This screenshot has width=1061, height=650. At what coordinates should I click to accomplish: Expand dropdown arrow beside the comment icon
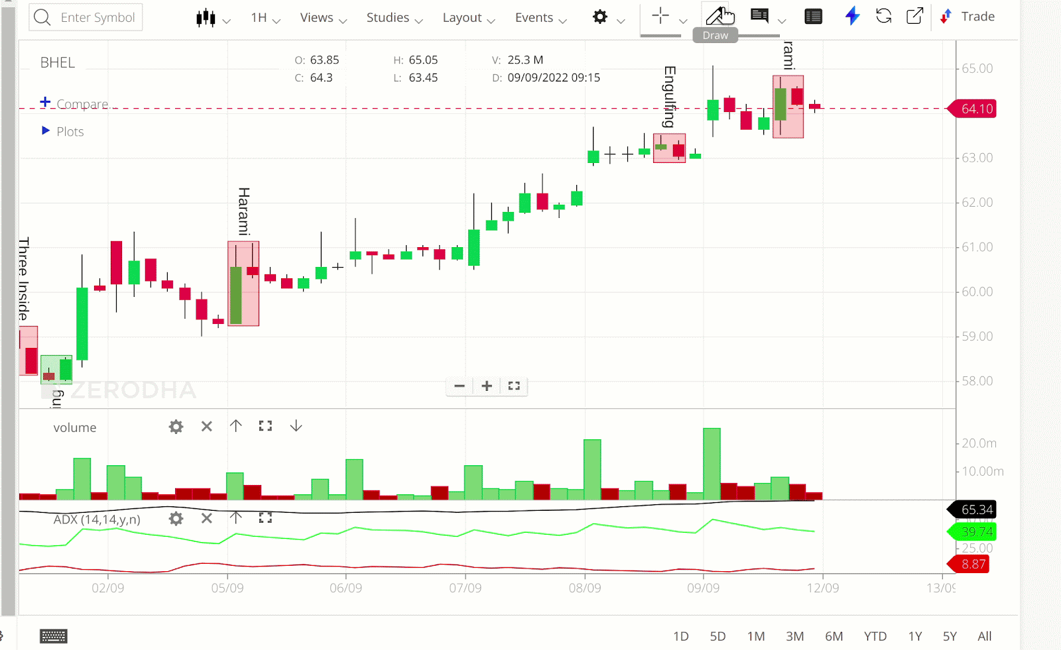click(x=782, y=21)
